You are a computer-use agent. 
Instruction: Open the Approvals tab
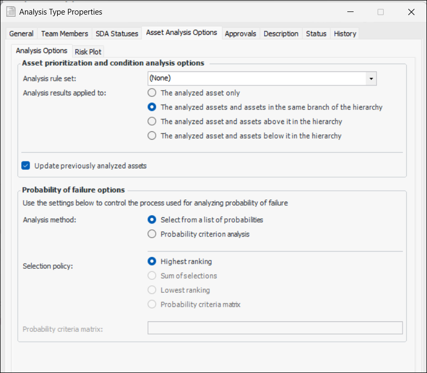241,33
